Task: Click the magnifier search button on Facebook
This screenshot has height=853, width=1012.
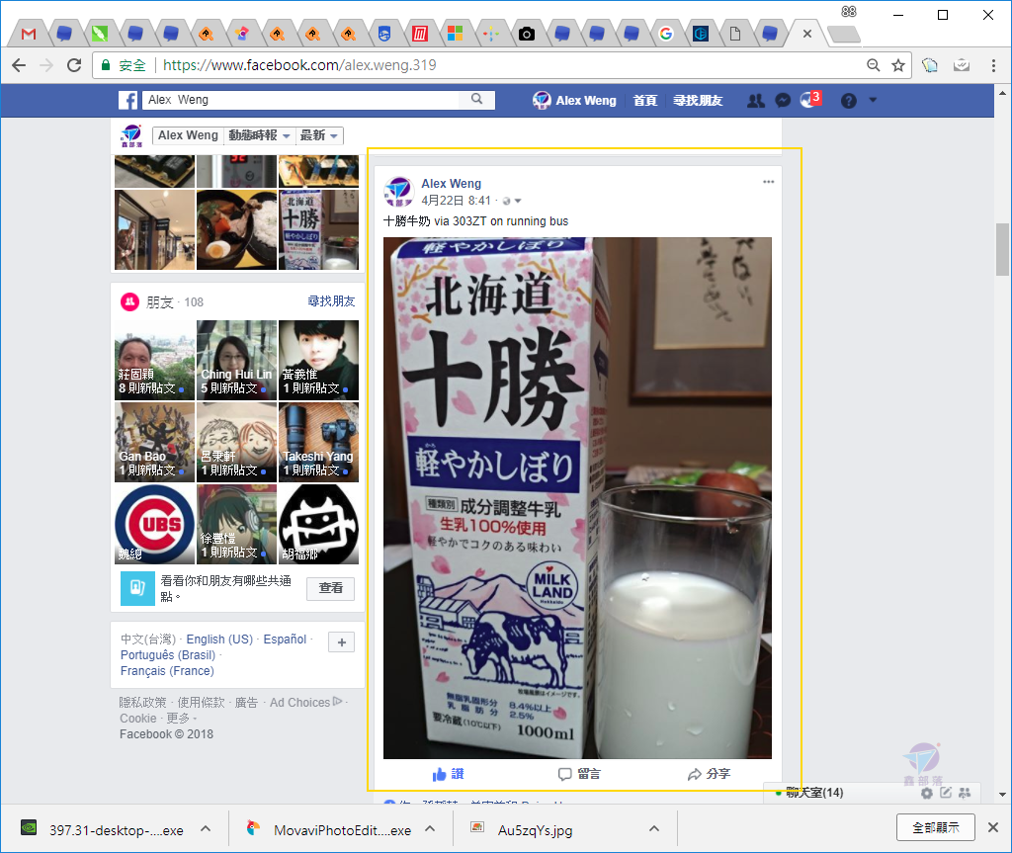Action: click(x=477, y=100)
